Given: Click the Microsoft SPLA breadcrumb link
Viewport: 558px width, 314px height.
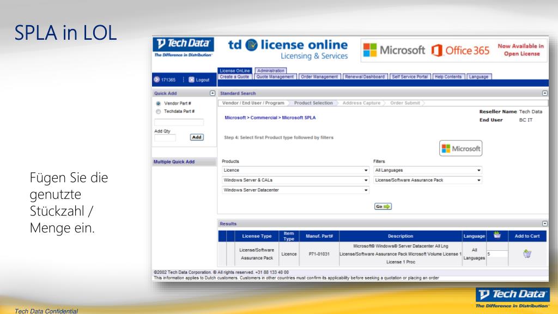Looking at the screenshot, I should pos(299,118).
